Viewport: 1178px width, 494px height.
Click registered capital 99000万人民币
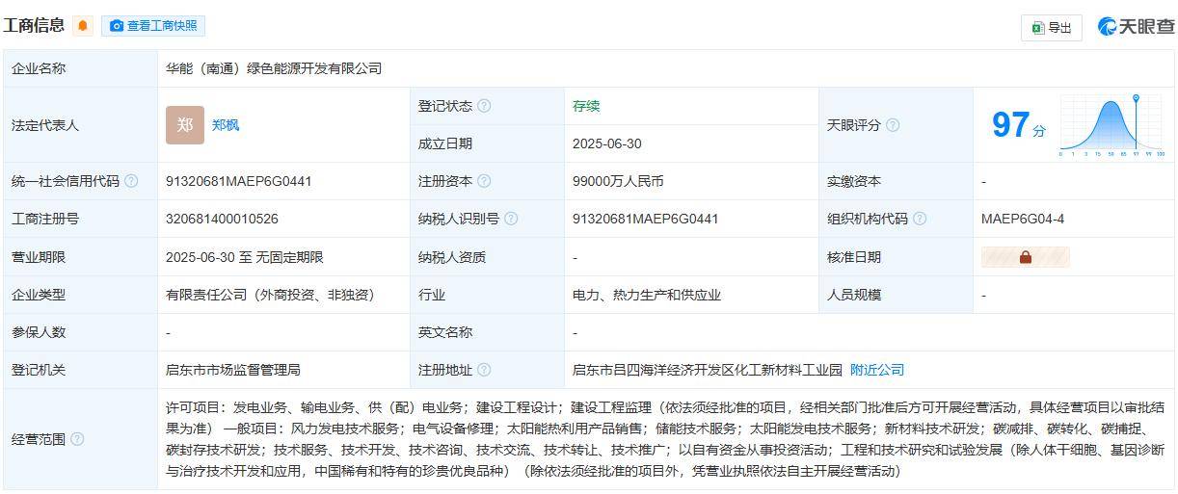click(618, 181)
